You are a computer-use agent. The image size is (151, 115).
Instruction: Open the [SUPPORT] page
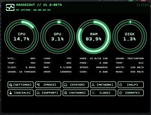coord(48,93)
